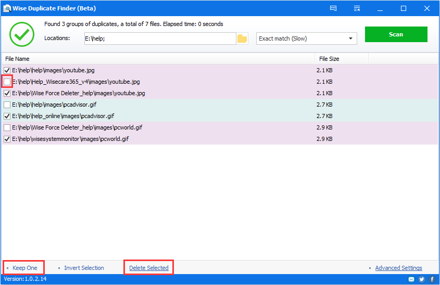Click the Invert Selection link
The image size is (440, 285).
pyautogui.click(x=84, y=268)
